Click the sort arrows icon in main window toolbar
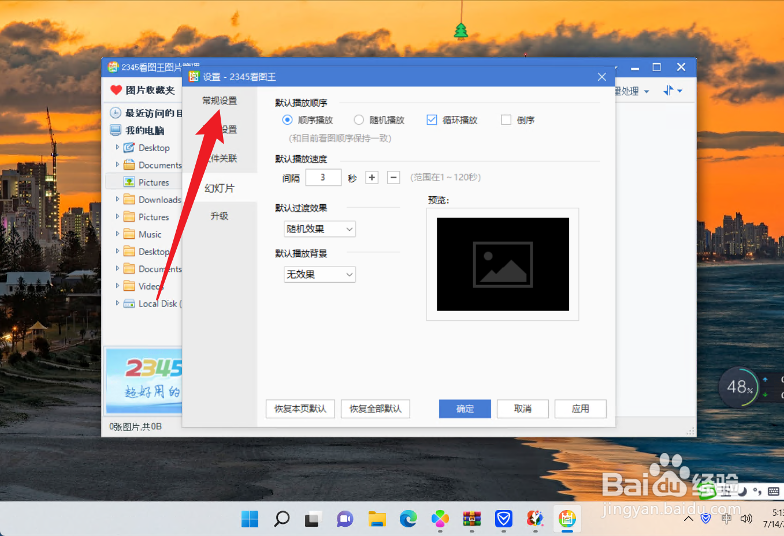This screenshot has width=784, height=536. pos(669,91)
